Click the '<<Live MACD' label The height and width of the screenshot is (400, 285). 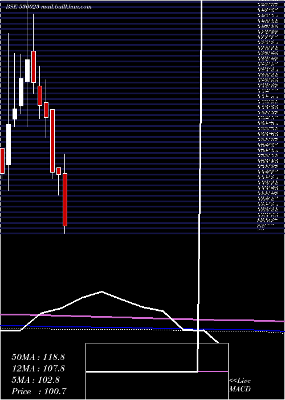coord(240,385)
